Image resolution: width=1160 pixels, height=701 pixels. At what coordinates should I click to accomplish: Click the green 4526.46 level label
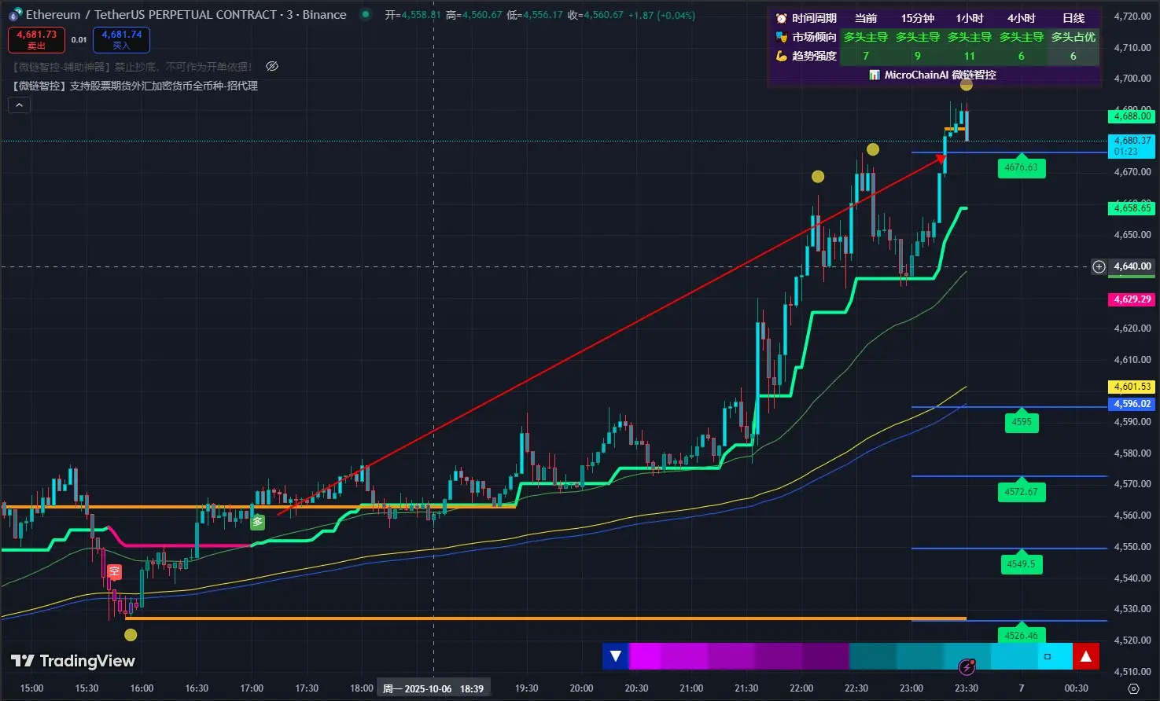pos(1022,635)
